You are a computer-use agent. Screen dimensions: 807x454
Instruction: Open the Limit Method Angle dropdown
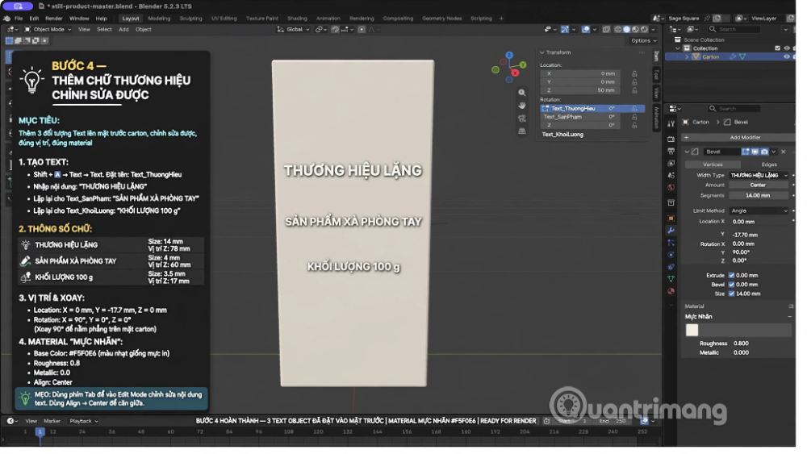759,210
